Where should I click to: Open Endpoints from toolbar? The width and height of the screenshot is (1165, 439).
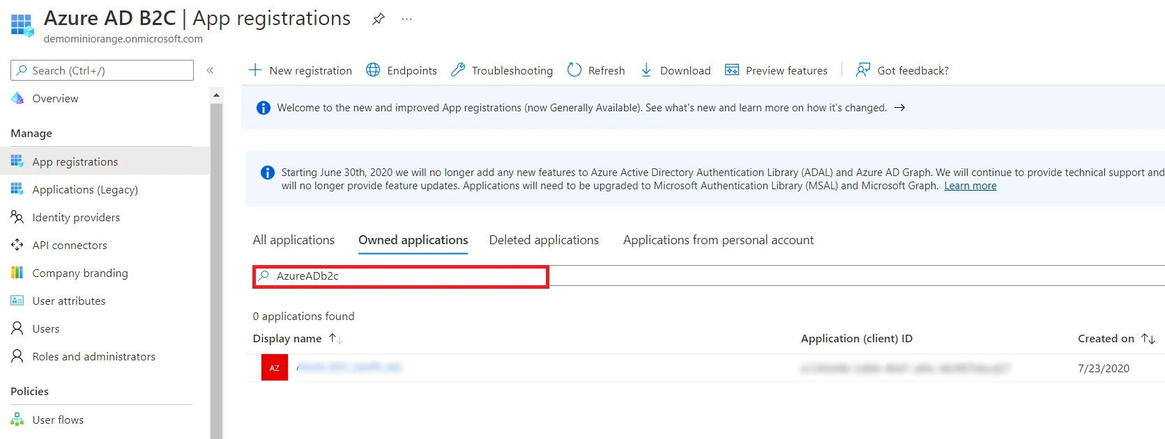pos(402,70)
